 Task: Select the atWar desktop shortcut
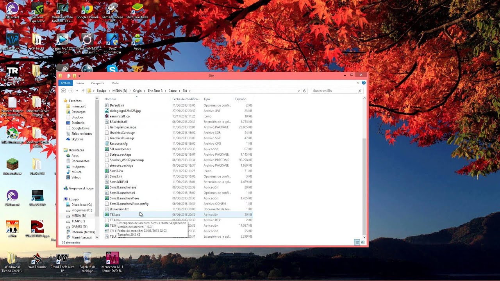(12, 229)
